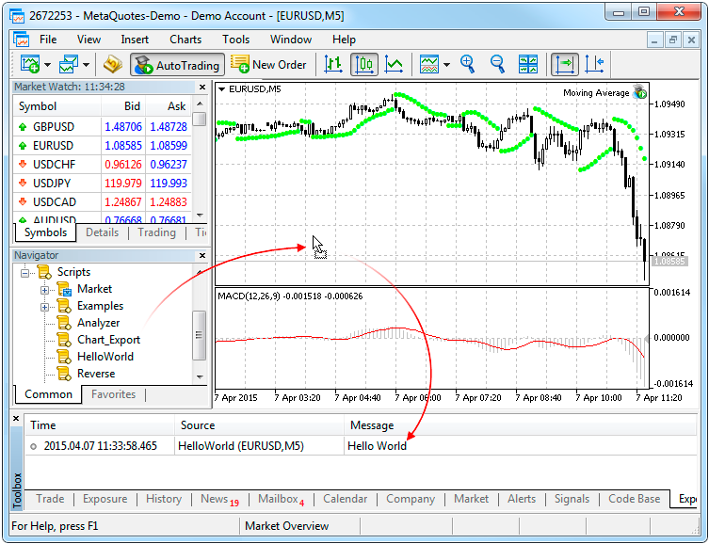Open the Signals tab in Toolbox
The height and width of the screenshot is (544, 709).
(x=572, y=499)
